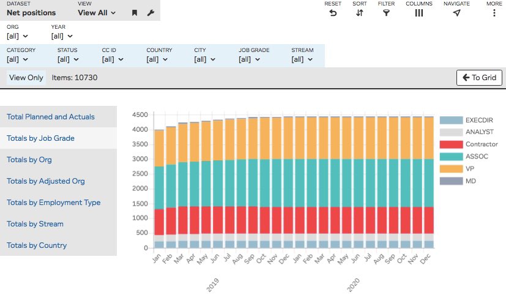Open the Columns icon
This screenshot has width=506, height=295.
[419, 13]
